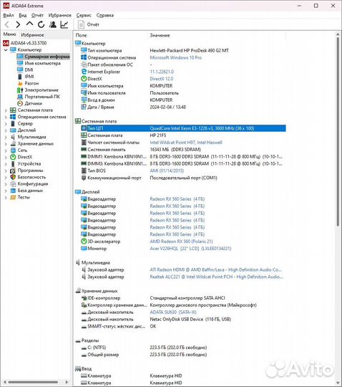Screen dimensions: 342x387
Task: Expand the Хранение данных tree node
Action: (6, 143)
